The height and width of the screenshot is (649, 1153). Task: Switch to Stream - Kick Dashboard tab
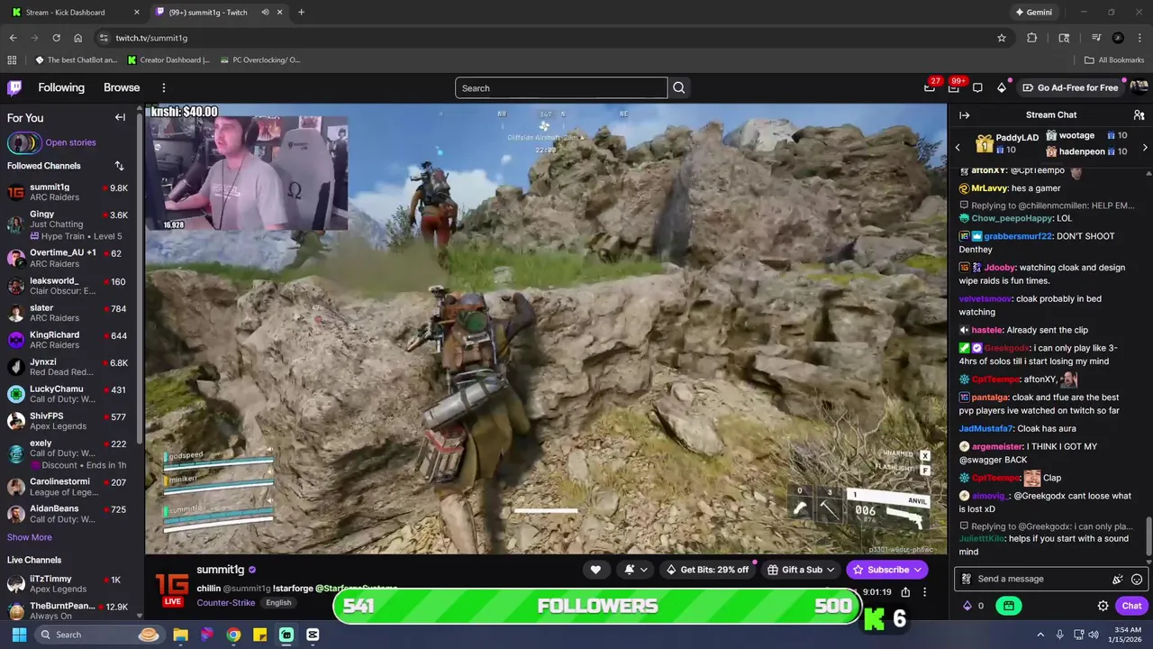click(x=77, y=13)
